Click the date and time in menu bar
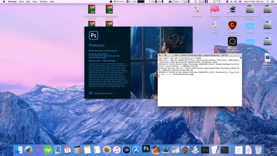 click(x=254, y=2)
